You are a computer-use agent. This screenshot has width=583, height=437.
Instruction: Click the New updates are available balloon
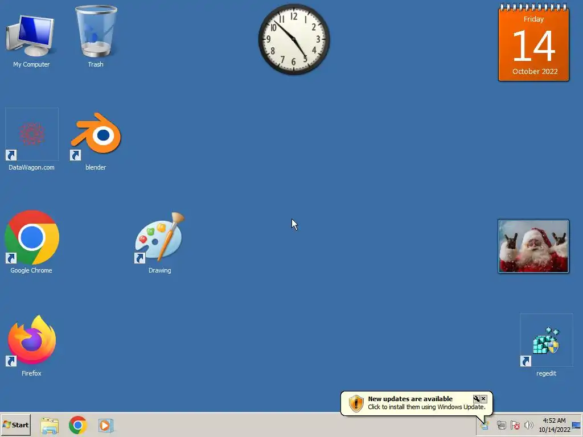pos(416,403)
